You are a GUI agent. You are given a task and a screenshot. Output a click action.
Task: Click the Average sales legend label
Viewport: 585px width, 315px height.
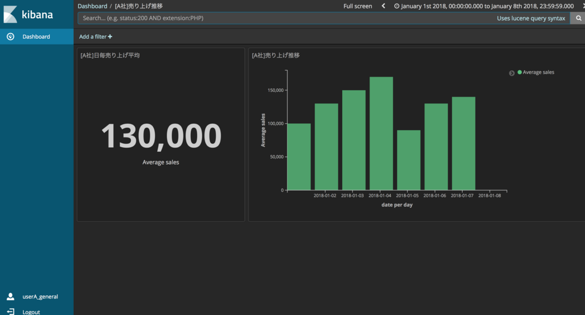pos(538,72)
